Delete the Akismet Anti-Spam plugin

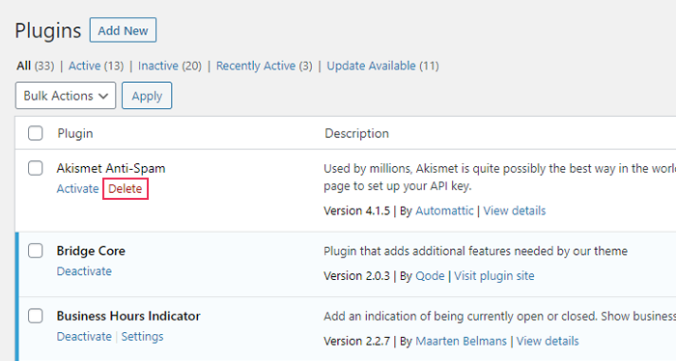(x=125, y=188)
